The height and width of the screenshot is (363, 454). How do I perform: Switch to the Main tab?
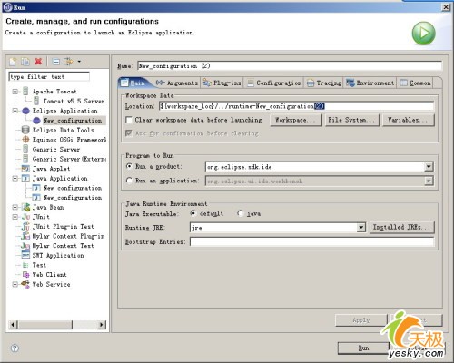point(133,83)
